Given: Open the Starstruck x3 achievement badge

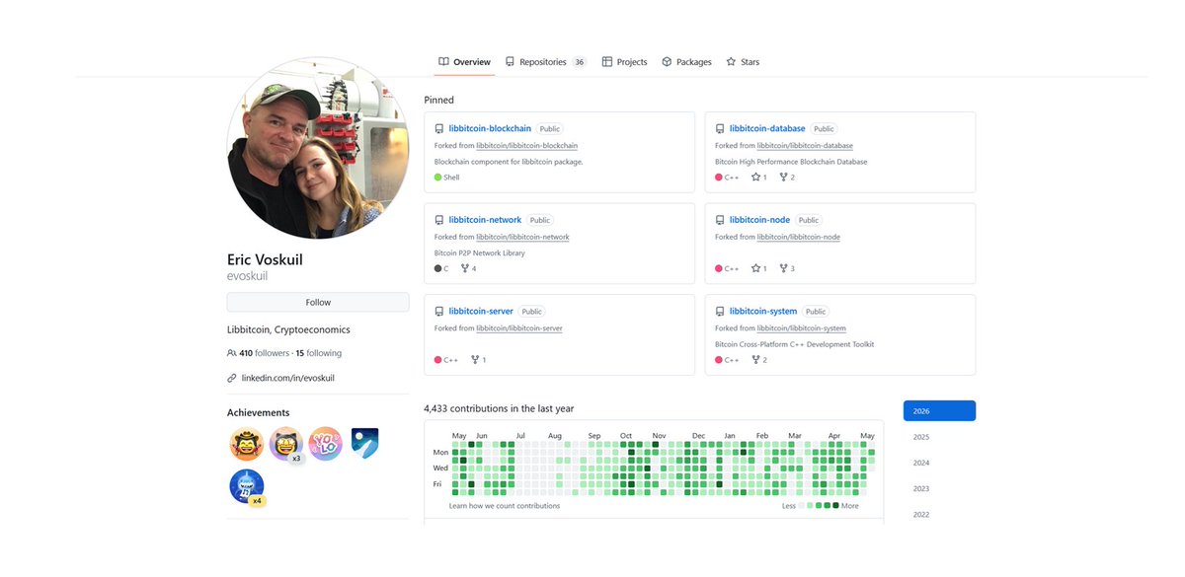Looking at the screenshot, I should tap(285, 444).
